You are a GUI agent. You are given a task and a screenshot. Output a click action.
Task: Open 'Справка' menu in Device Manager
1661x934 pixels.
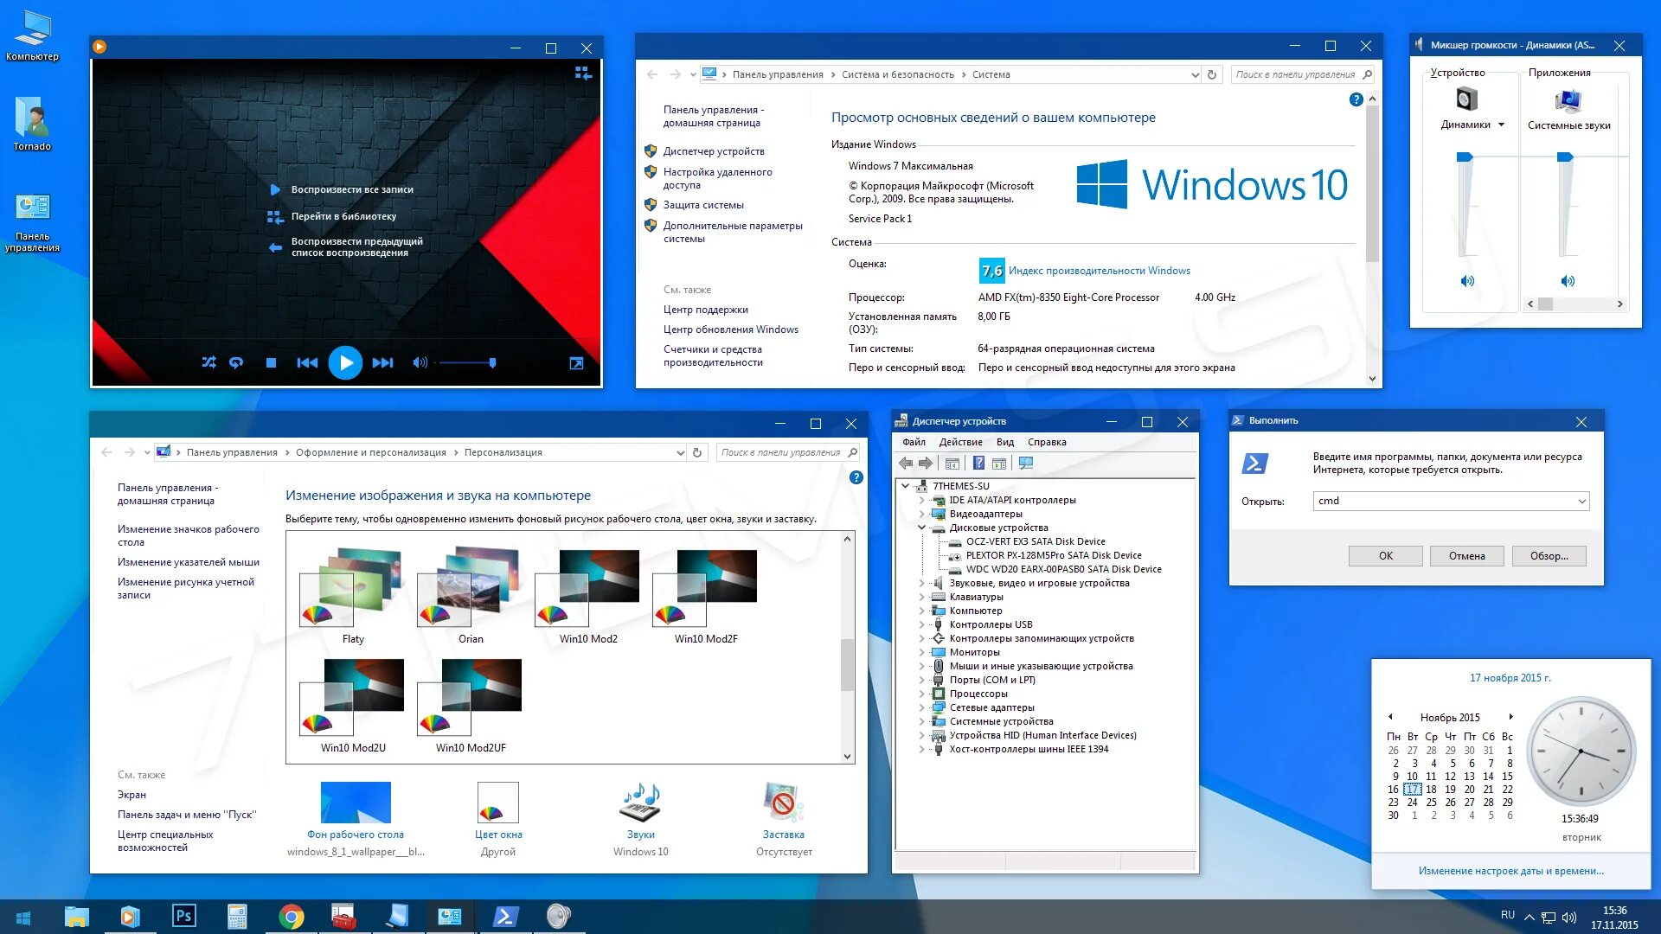(1047, 442)
